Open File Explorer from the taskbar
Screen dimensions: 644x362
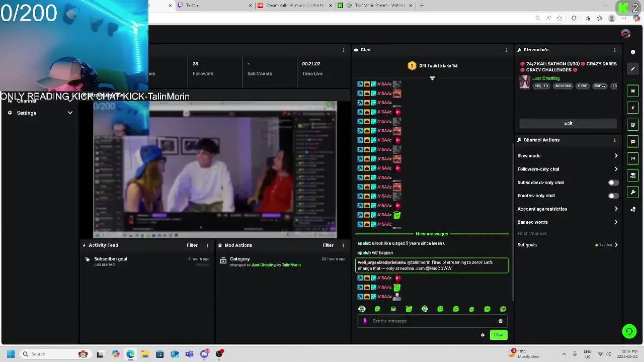click(145, 354)
